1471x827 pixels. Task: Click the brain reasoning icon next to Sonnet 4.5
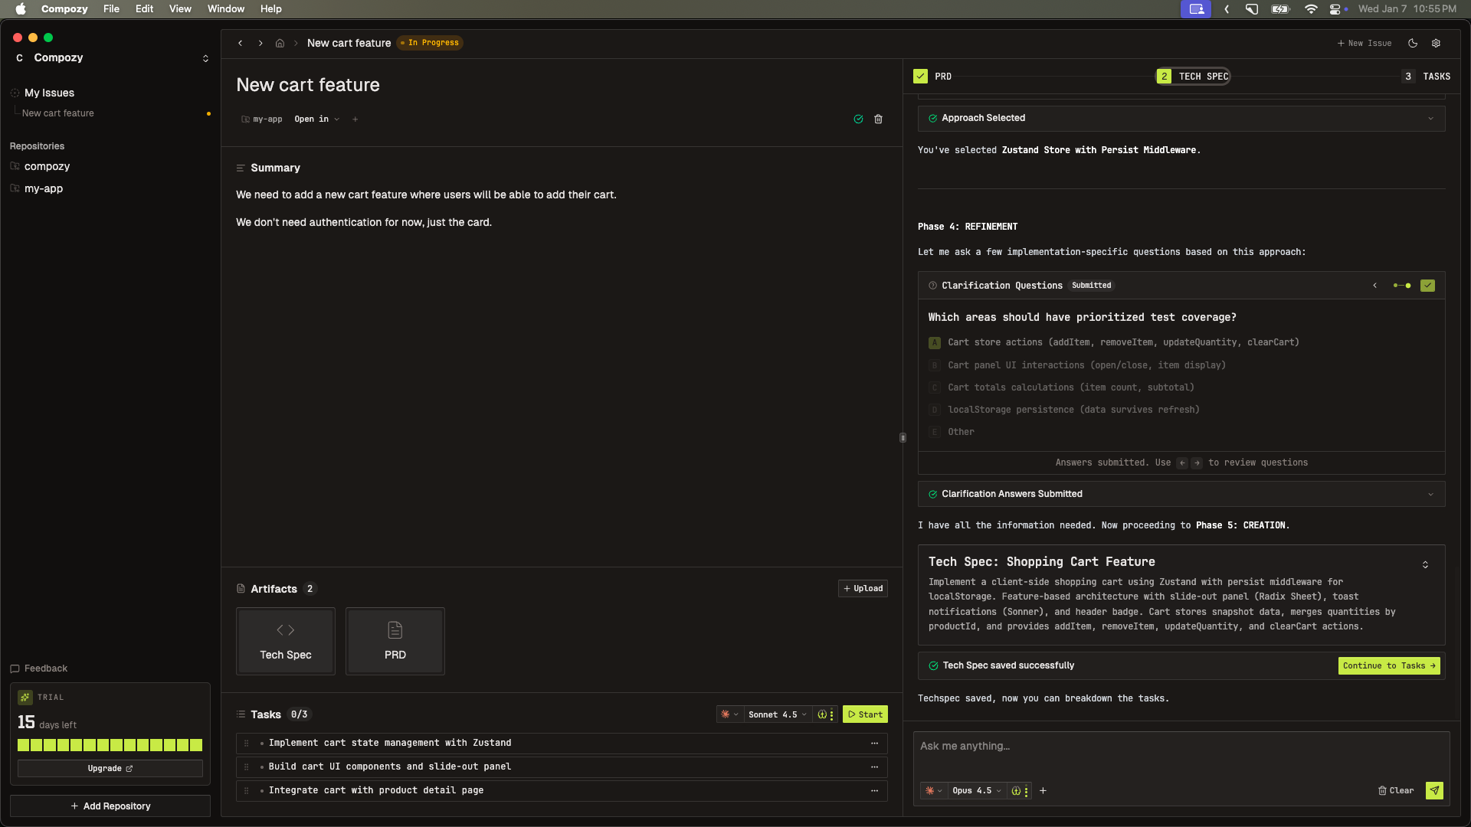(x=821, y=714)
